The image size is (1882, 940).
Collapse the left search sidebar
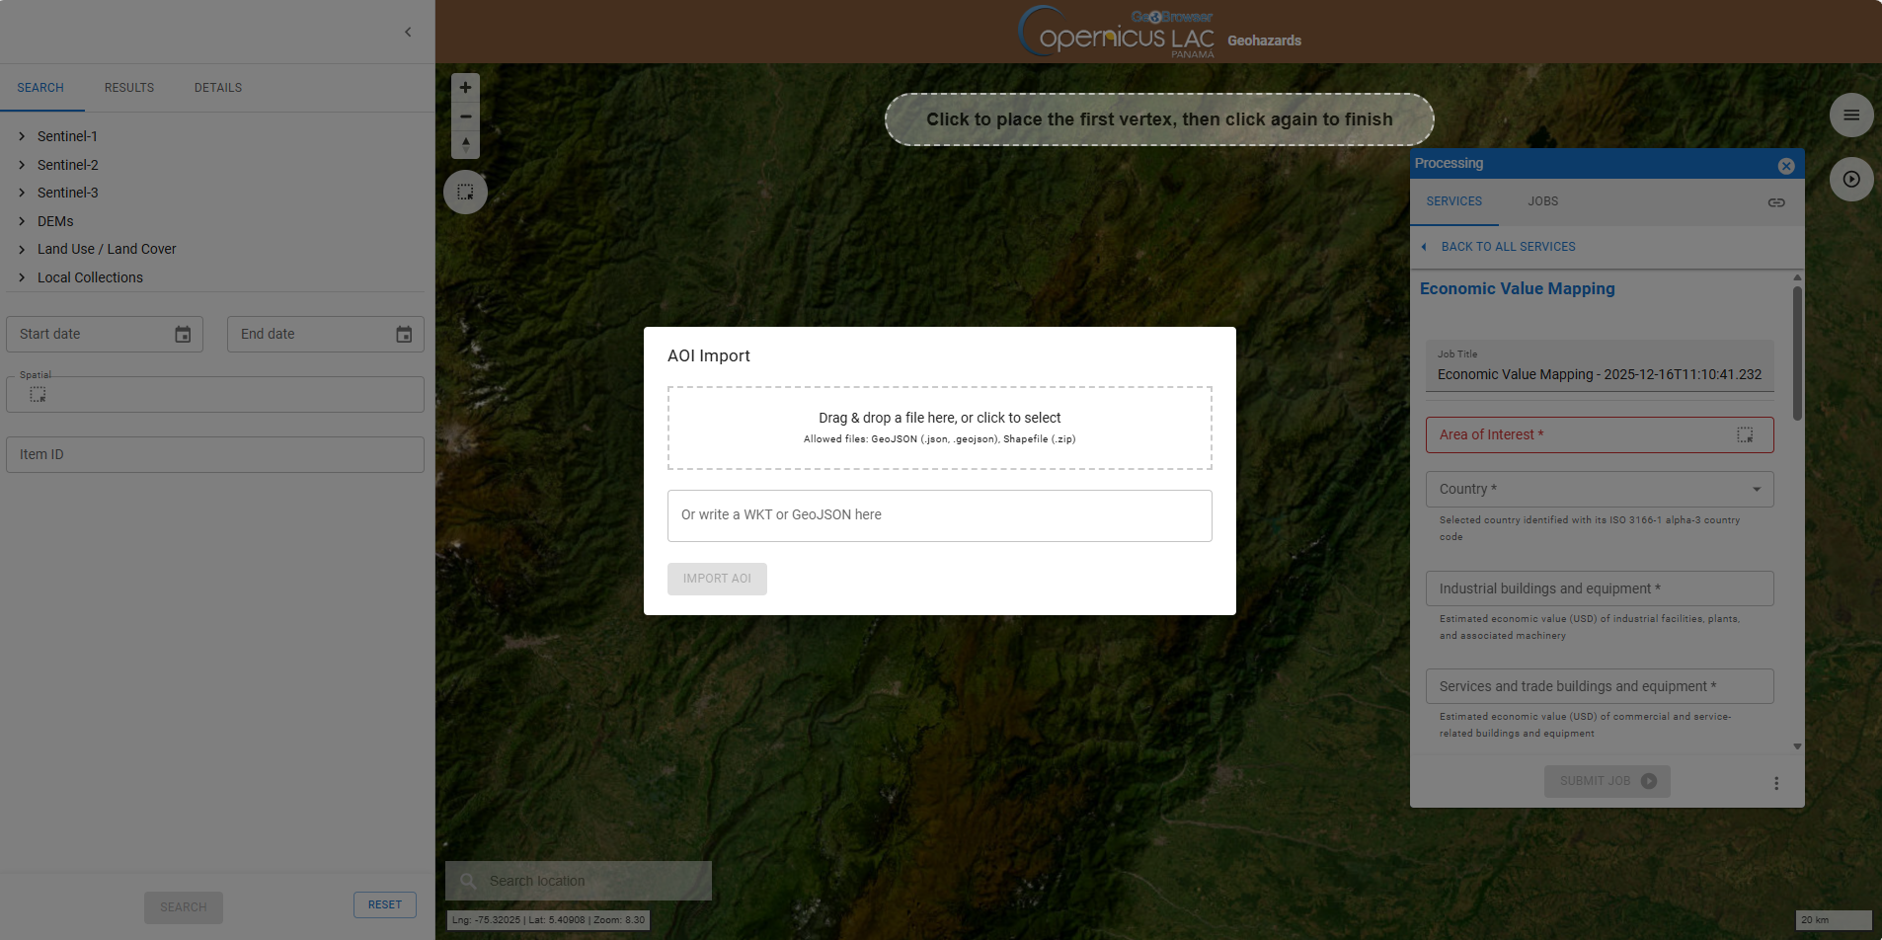point(408,33)
